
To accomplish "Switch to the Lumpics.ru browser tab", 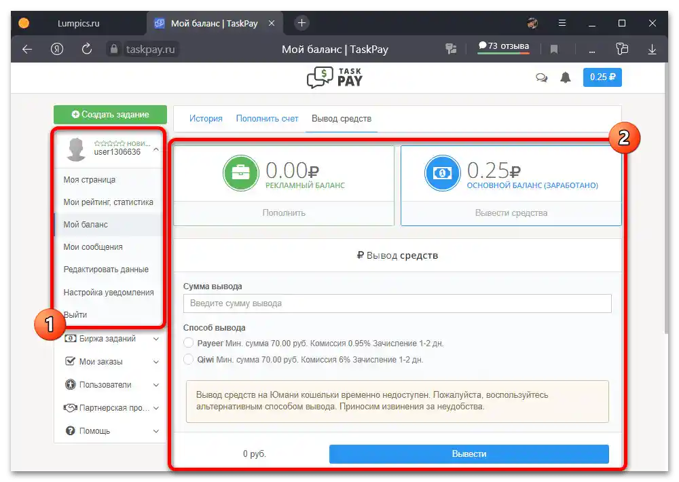I will 78,23.
